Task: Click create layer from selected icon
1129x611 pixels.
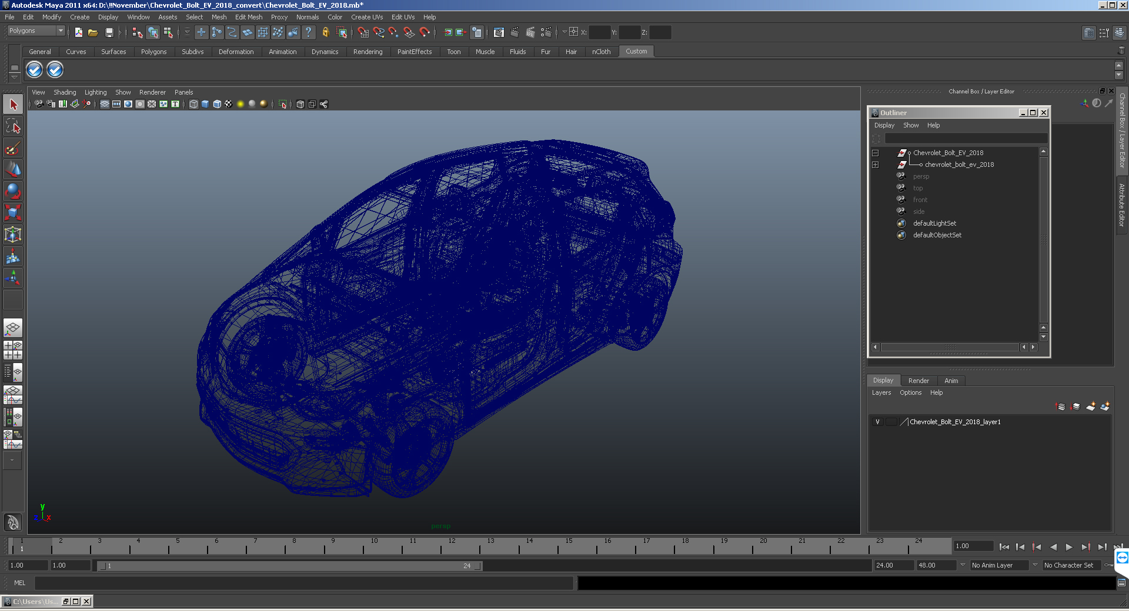Action: pyautogui.click(x=1105, y=407)
